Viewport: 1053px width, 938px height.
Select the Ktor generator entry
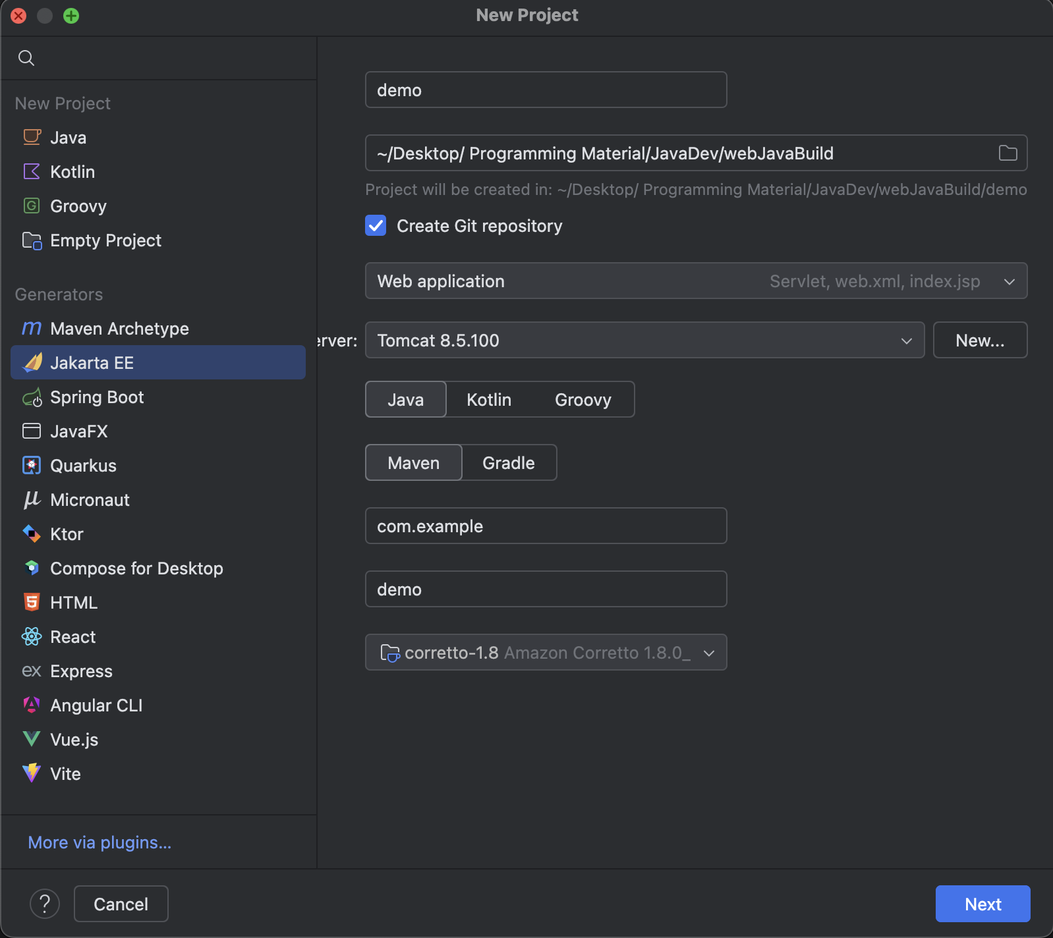pos(158,534)
